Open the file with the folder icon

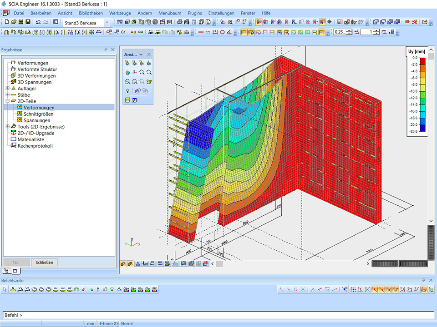pos(14,22)
